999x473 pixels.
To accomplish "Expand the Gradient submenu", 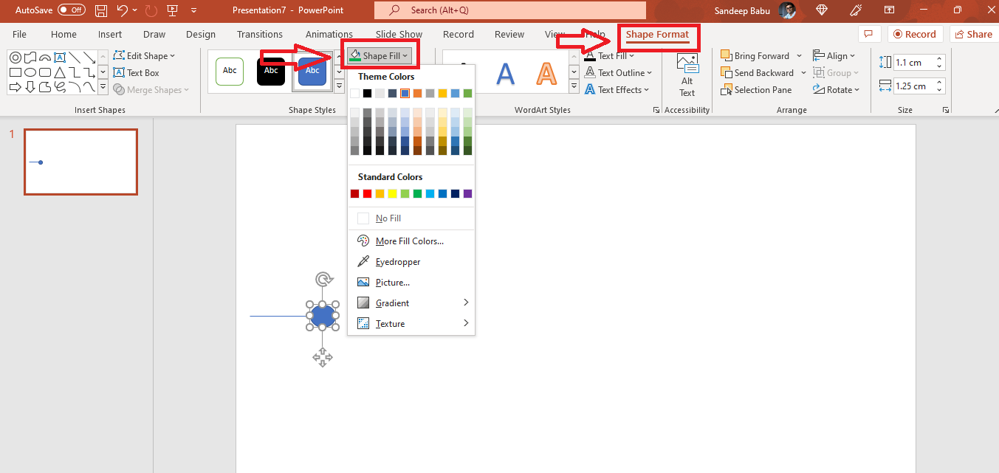I will pos(411,303).
